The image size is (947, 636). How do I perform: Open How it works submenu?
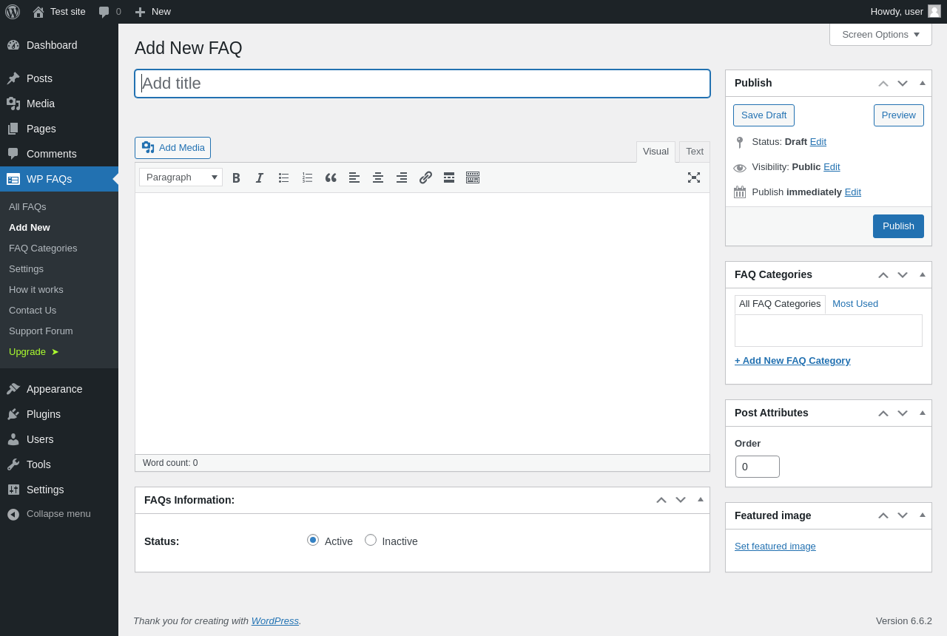36,290
